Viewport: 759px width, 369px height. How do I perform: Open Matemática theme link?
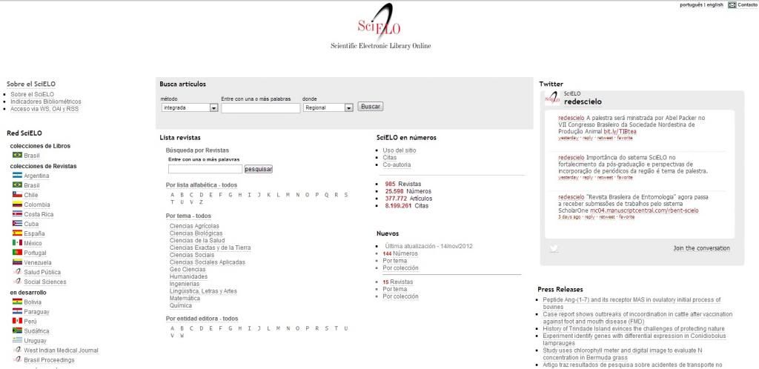tap(185, 299)
